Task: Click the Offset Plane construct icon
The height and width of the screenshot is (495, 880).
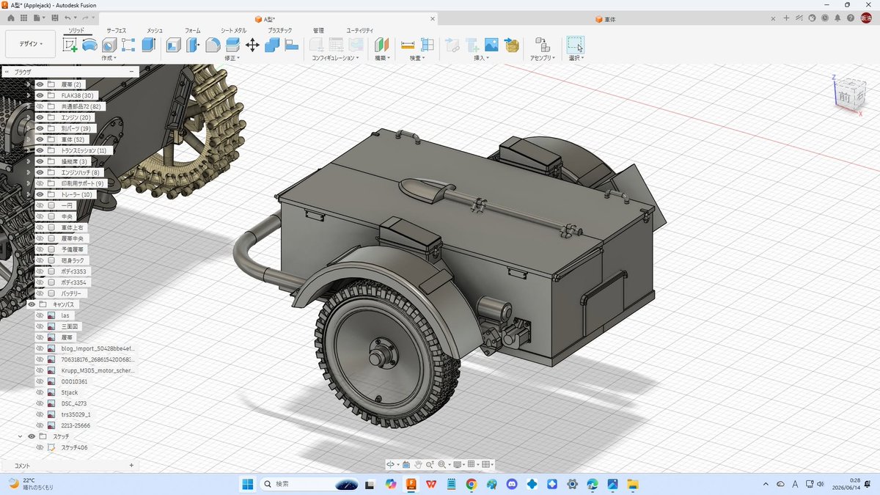Action: (x=382, y=45)
